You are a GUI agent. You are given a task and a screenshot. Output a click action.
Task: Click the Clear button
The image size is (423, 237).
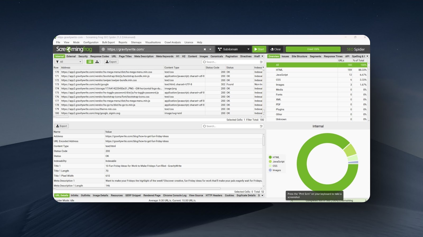[276, 49]
